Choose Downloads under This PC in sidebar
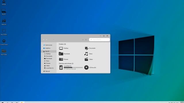Screen dimensions: 184x103 click(48, 58)
